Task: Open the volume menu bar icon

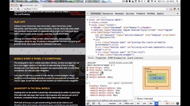Action: (x=155, y=1)
